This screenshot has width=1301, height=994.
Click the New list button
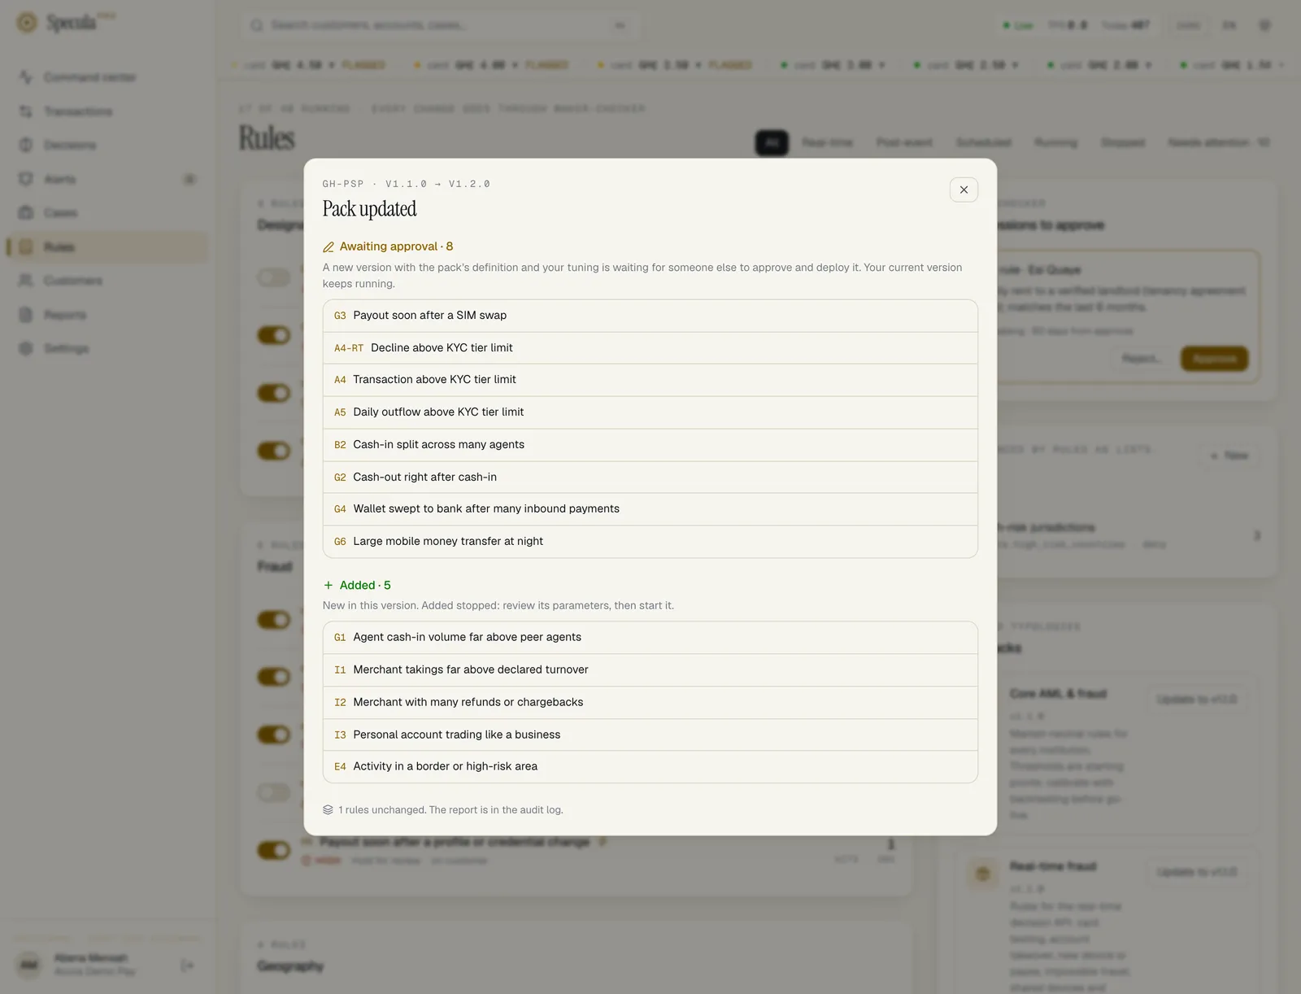click(x=1229, y=456)
